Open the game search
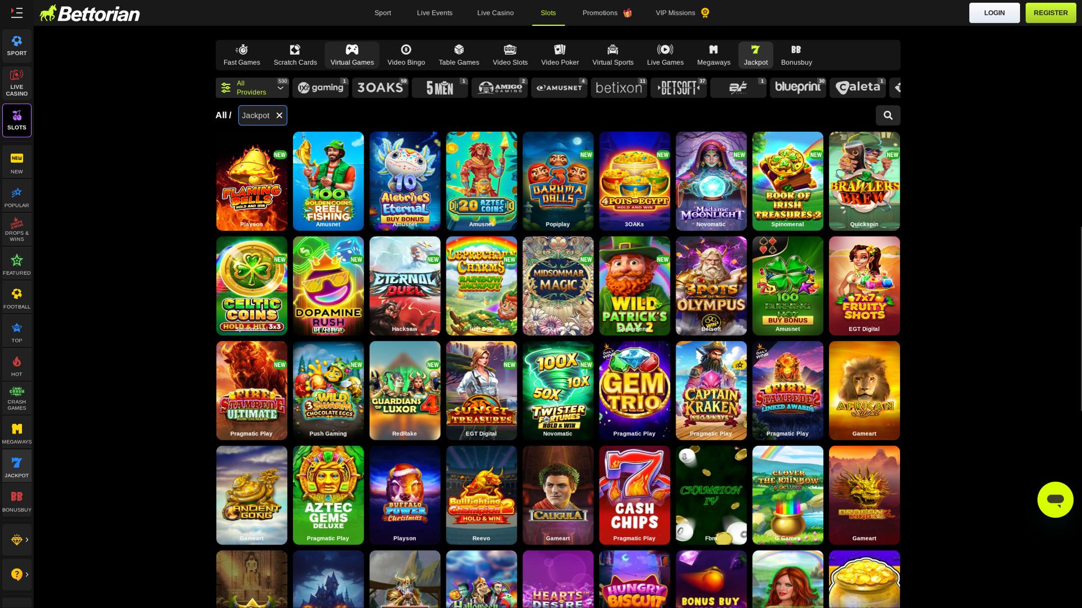This screenshot has height=608, width=1082. coord(888,115)
